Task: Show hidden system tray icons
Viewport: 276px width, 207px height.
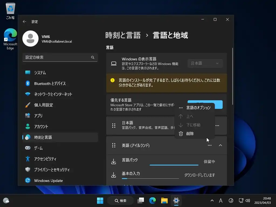Action: click(212, 201)
